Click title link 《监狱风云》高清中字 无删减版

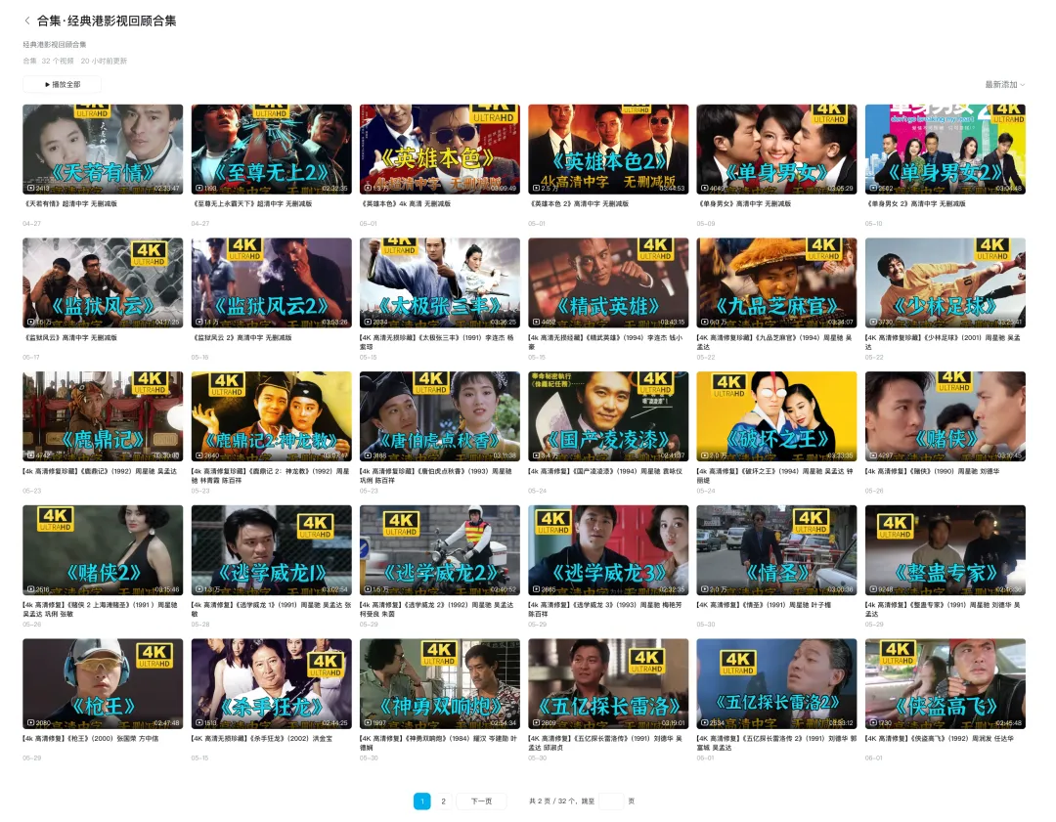click(x=70, y=338)
